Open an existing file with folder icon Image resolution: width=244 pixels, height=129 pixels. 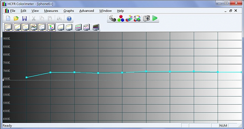pos(16,19)
